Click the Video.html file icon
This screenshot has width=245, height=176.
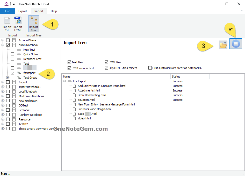pyautogui.click(x=74, y=118)
